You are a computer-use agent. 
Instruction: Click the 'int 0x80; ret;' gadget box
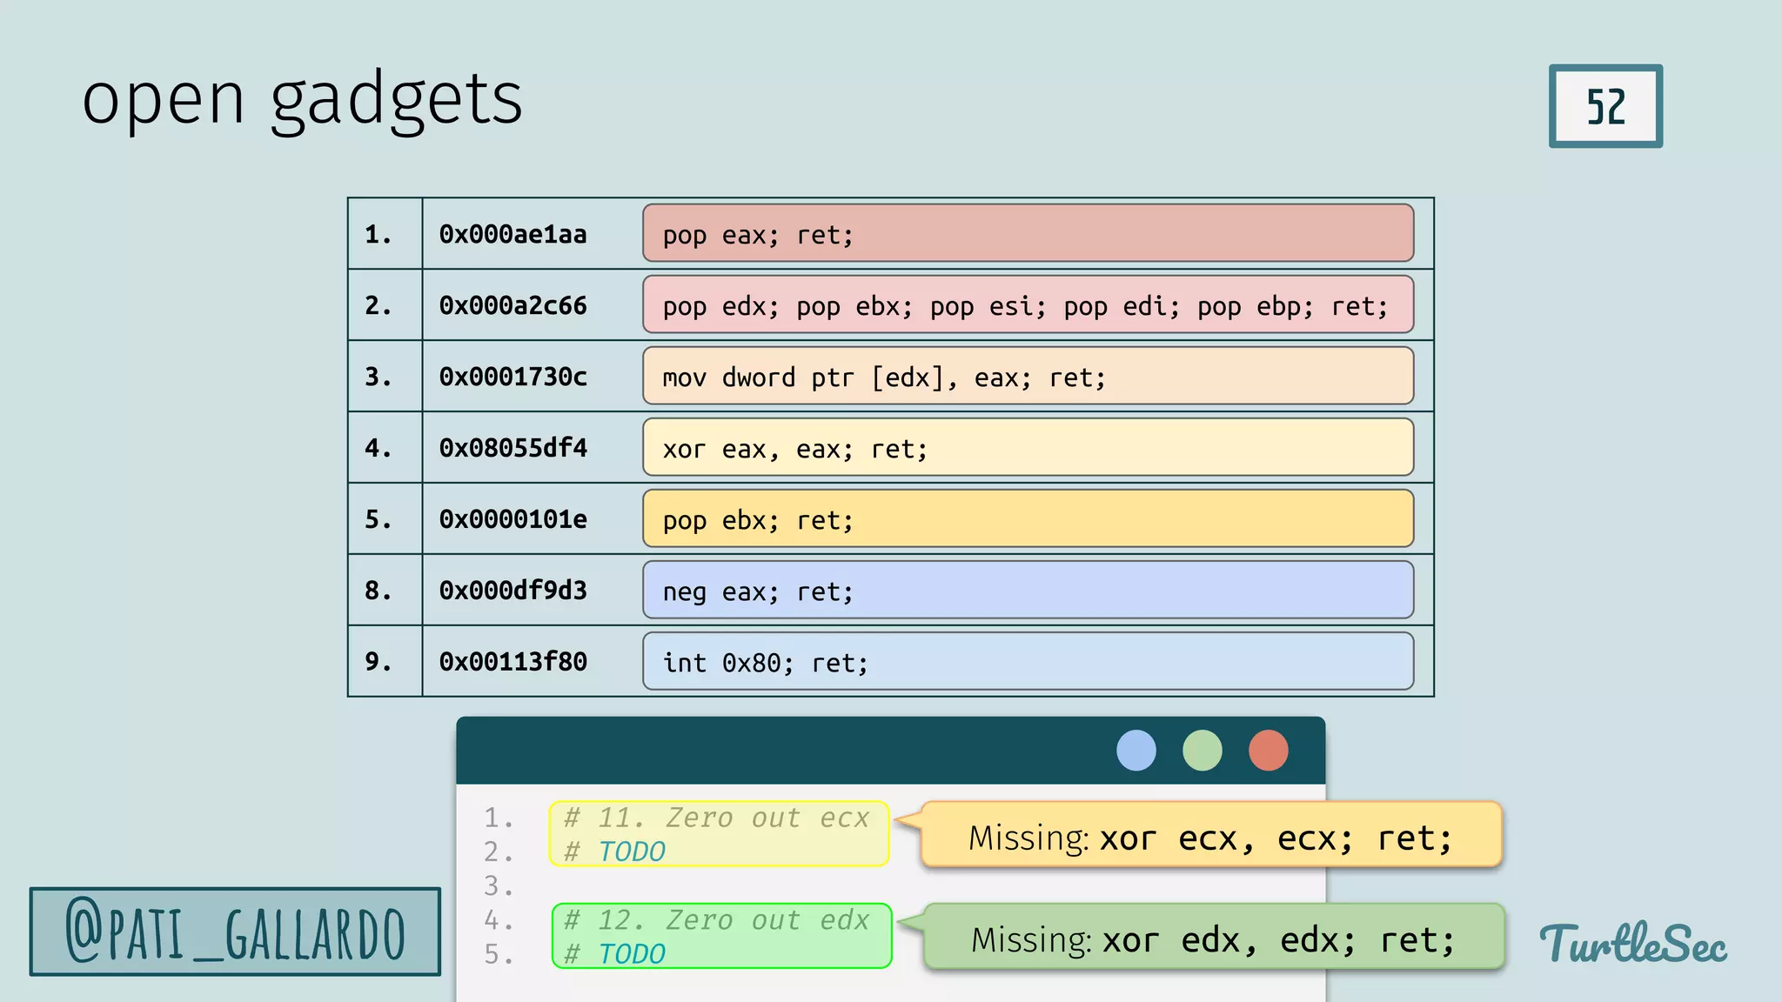[1027, 661]
